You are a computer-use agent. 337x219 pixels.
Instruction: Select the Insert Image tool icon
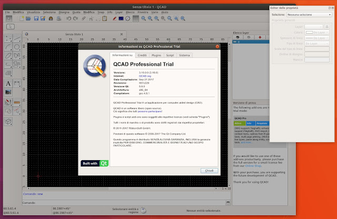tap(8, 92)
